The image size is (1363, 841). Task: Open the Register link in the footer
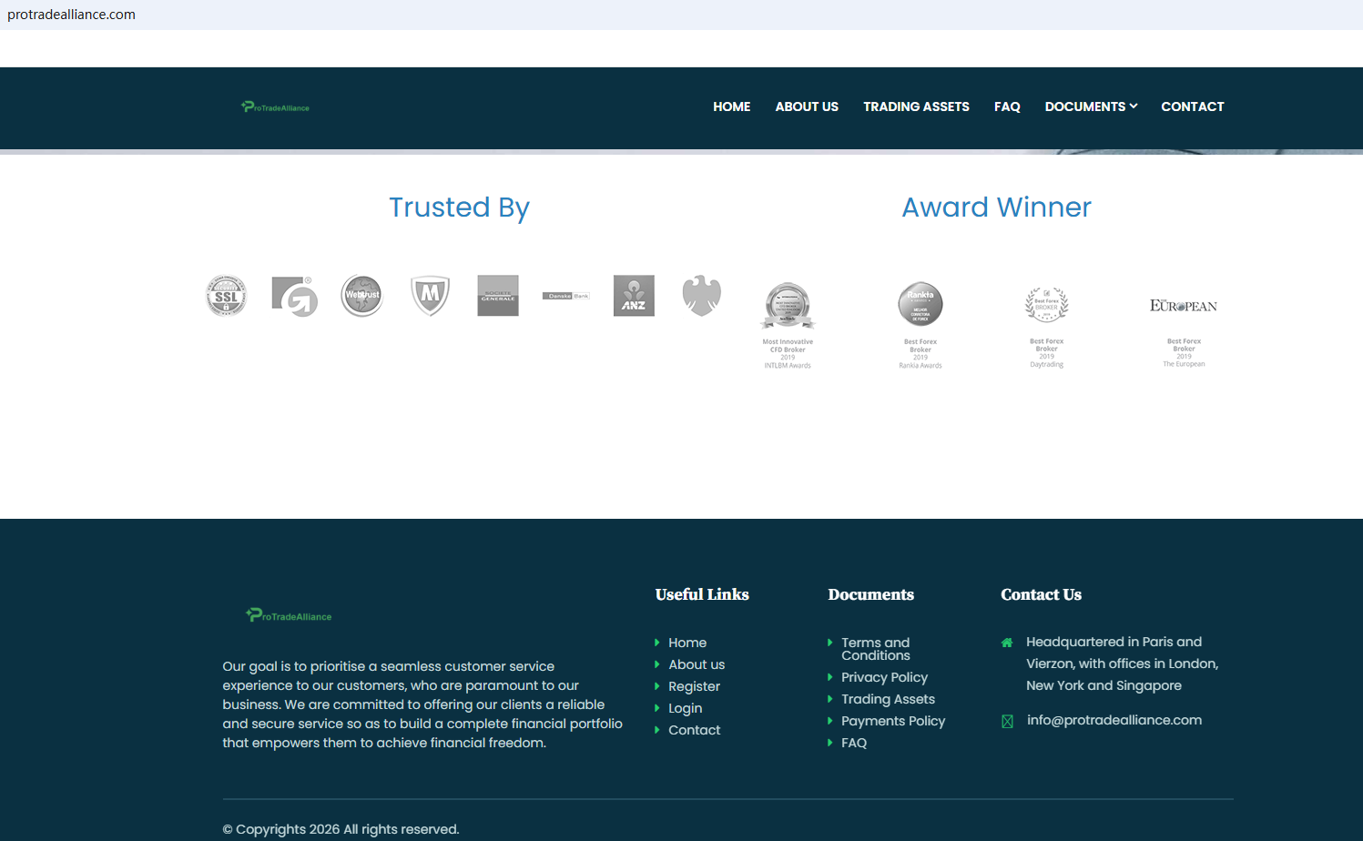[x=694, y=686]
